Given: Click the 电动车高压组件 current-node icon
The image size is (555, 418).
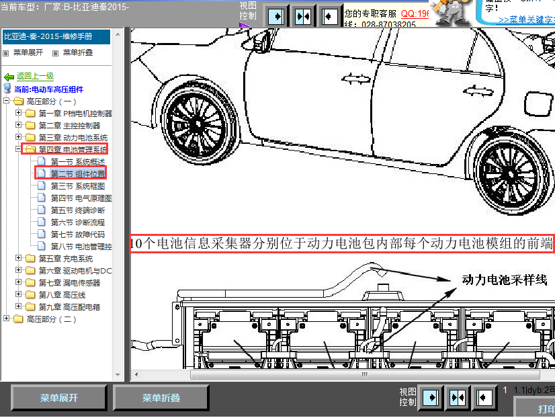Looking at the screenshot, I should (x=7, y=89).
